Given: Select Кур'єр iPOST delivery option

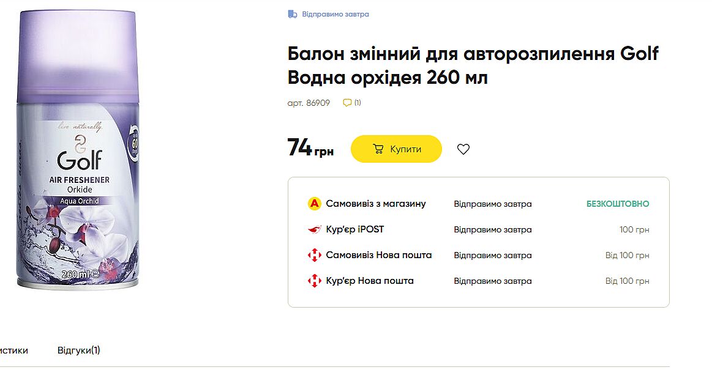Looking at the screenshot, I should pos(354,229).
